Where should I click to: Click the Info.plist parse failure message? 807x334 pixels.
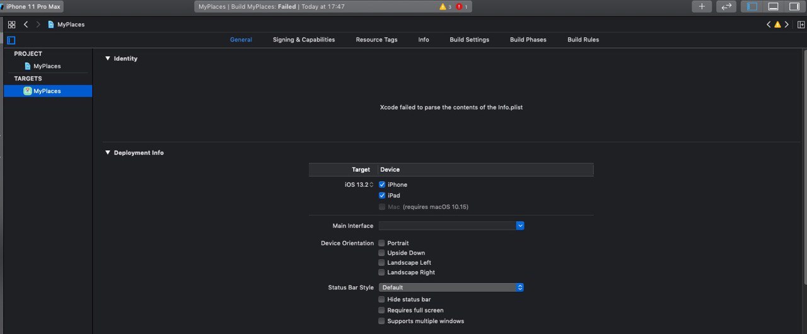(x=451, y=108)
